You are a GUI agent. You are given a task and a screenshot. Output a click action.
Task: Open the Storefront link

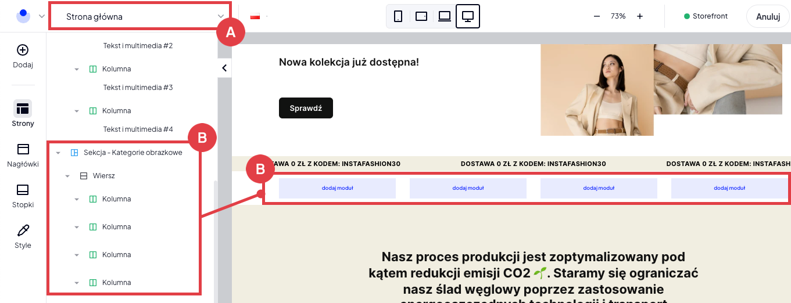point(706,16)
